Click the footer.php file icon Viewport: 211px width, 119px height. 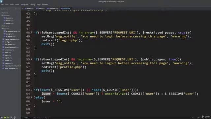pos(5,18)
